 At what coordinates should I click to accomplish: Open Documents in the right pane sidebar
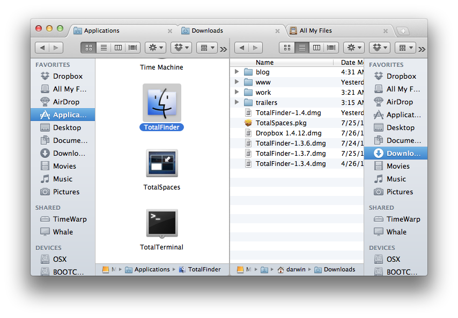pos(396,140)
